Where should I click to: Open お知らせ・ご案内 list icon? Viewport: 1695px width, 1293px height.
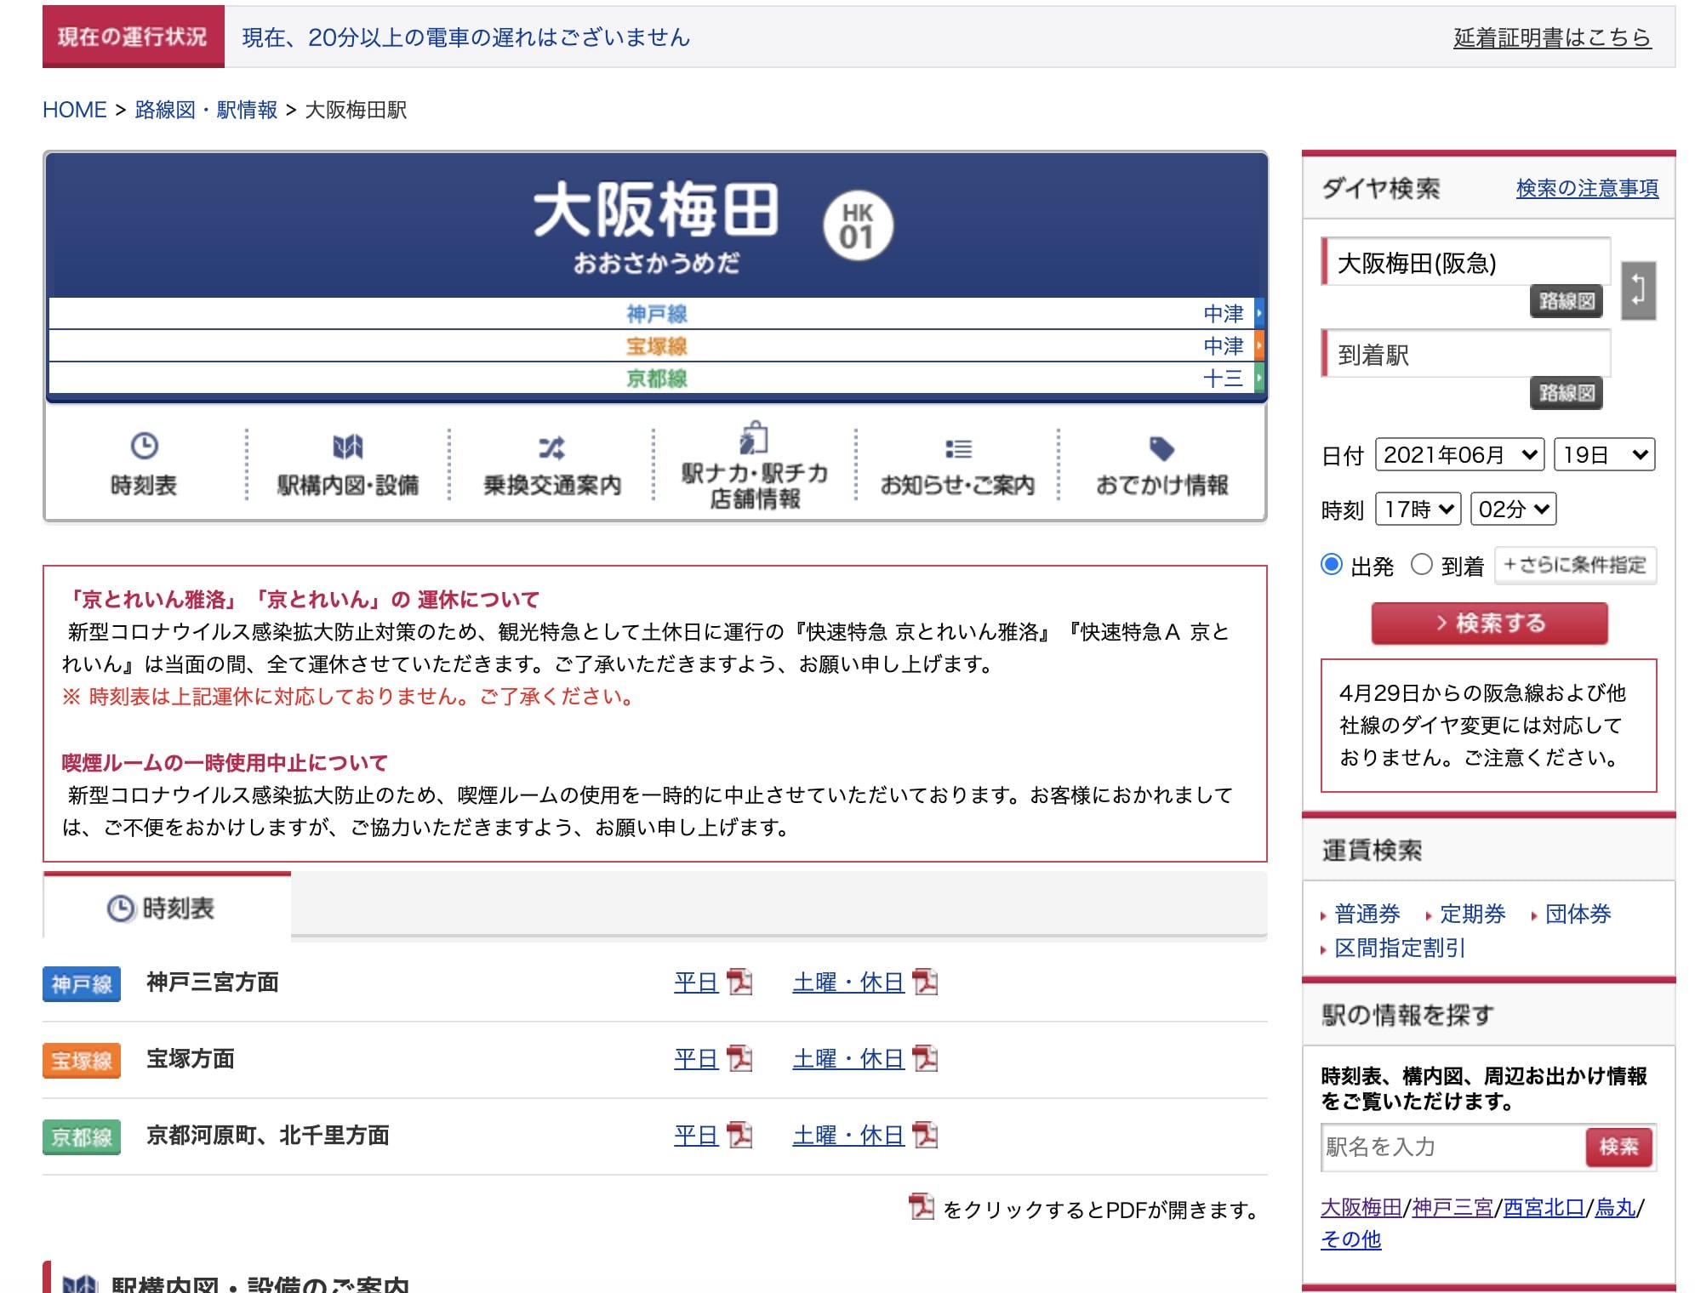(x=958, y=448)
